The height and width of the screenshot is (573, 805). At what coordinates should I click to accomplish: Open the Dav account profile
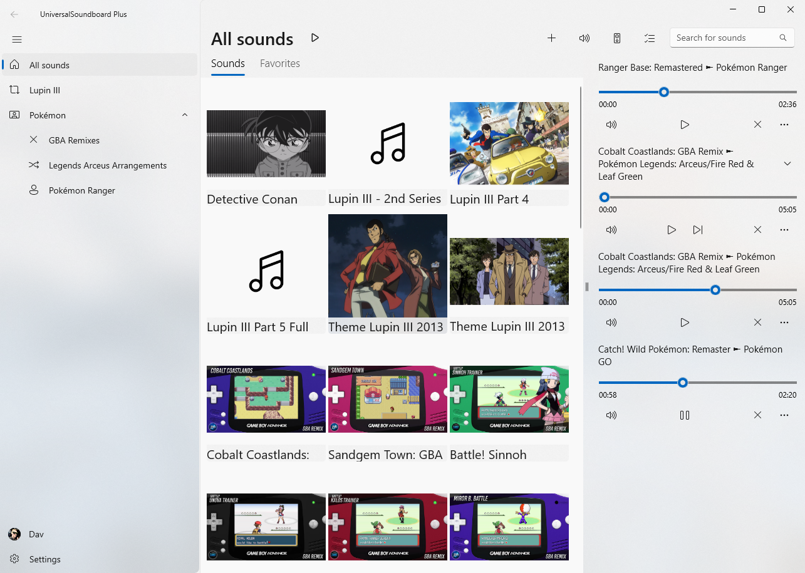point(36,534)
